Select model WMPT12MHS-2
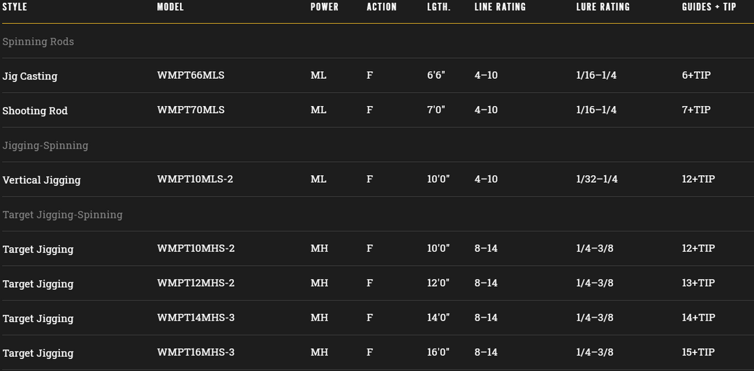Viewport: 754px width, 371px height. tap(195, 283)
